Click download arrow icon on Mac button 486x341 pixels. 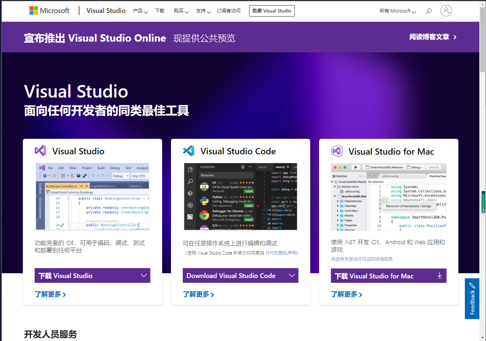tap(439, 275)
